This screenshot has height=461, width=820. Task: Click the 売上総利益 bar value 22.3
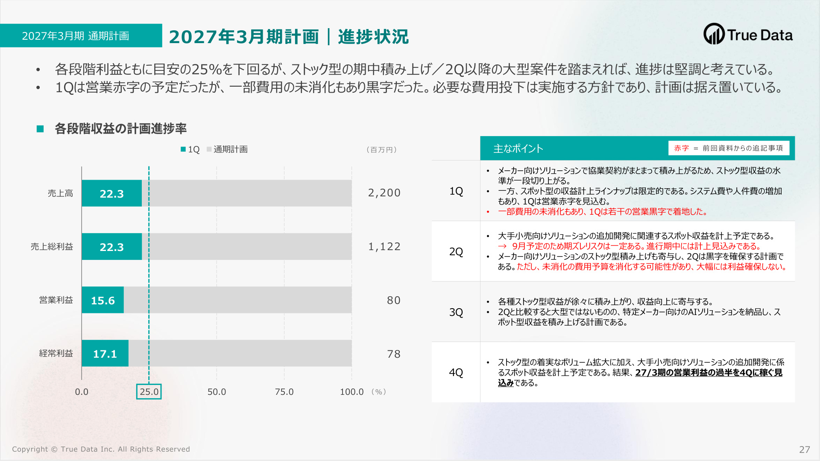coord(111,247)
